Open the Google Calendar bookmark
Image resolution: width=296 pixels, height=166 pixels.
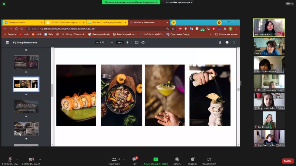pyautogui.click(x=99, y=34)
